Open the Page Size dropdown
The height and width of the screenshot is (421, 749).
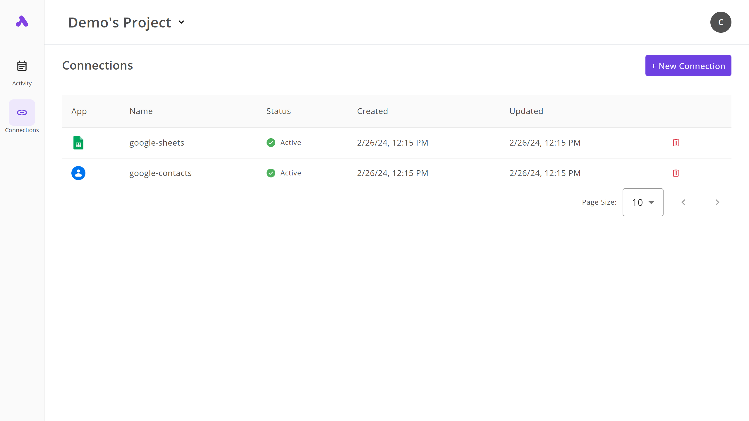point(643,202)
